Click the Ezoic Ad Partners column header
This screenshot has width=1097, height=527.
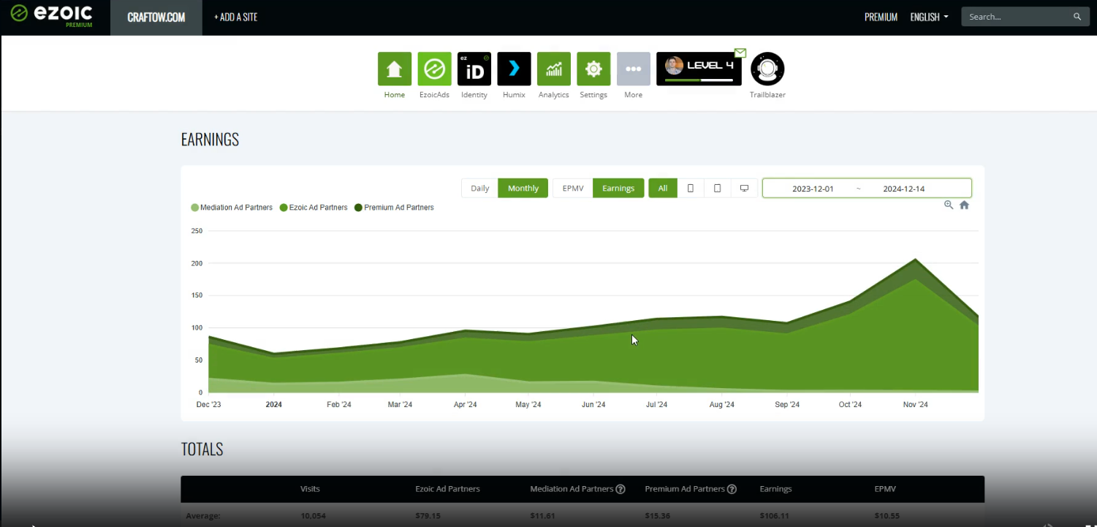(x=447, y=489)
